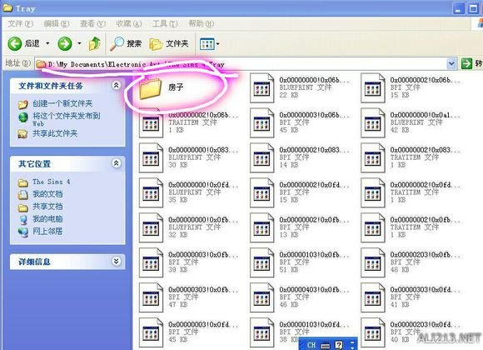Select the 46 KB BPI file icon
This screenshot has height=350, width=483.
coord(261,297)
